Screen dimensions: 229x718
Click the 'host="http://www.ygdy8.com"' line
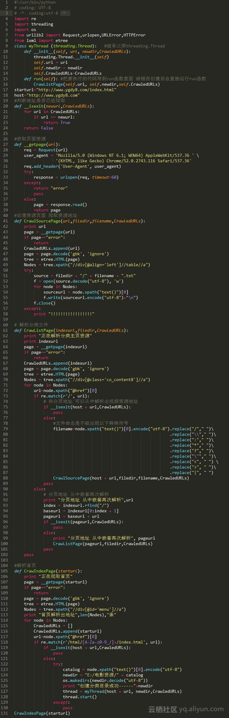[x=47, y=95]
